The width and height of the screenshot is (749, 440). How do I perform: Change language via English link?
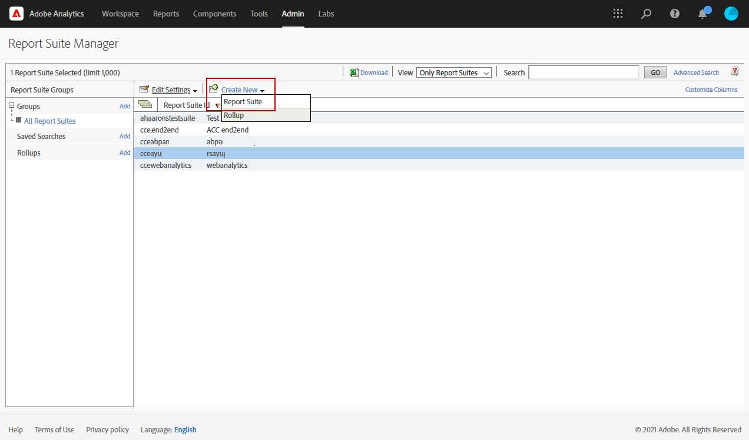185,429
